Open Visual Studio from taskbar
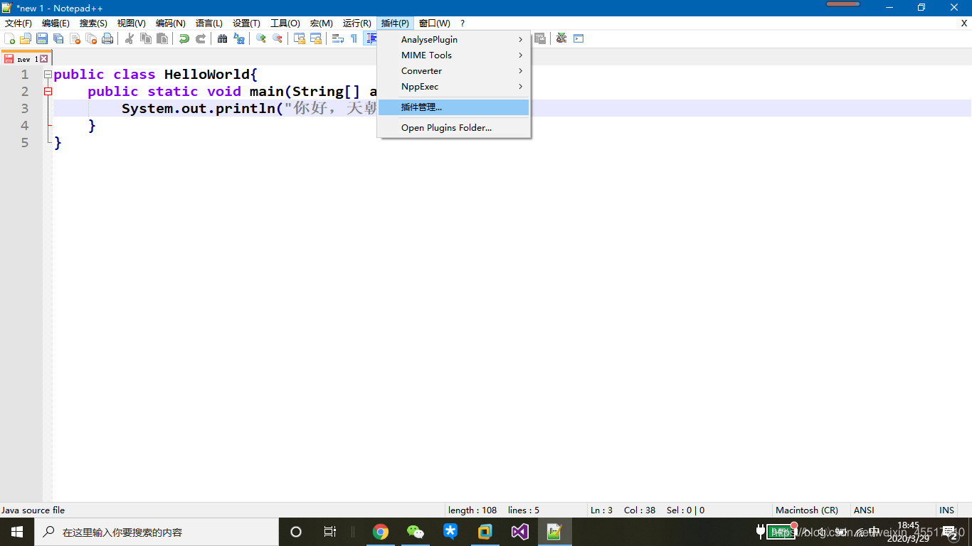 click(x=519, y=532)
